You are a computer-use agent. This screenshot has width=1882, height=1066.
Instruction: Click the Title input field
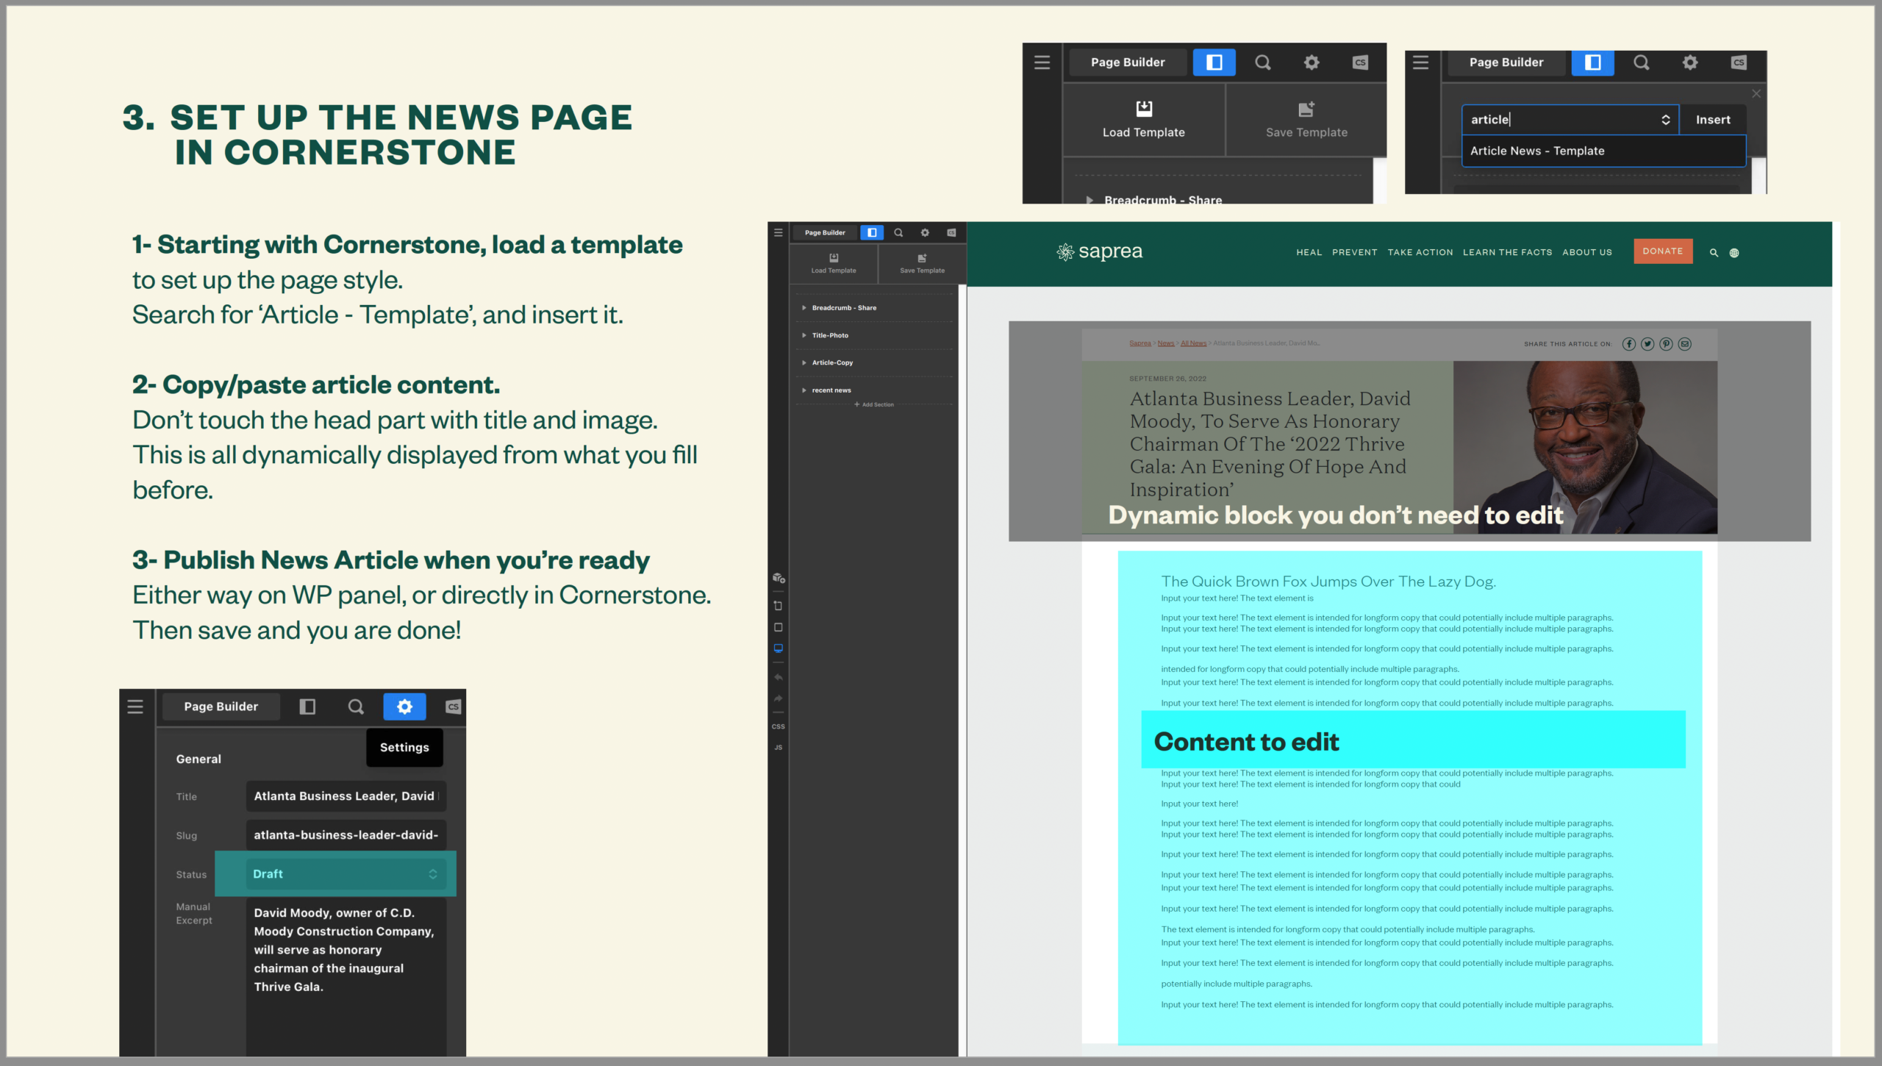click(x=346, y=796)
